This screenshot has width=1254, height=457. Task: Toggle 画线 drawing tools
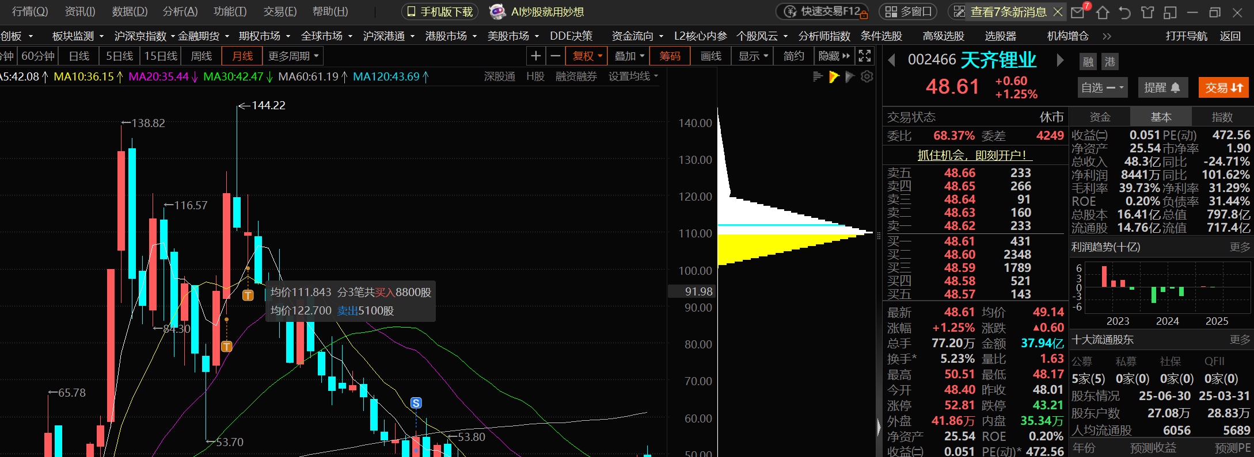click(711, 56)
